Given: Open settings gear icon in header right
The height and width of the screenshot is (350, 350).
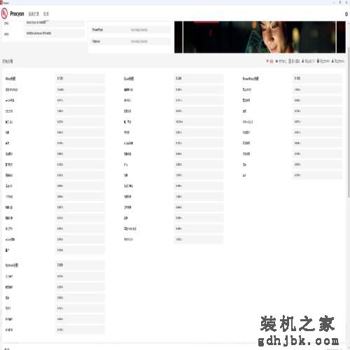Looking at the screenshot, I should tap(346, 14).
